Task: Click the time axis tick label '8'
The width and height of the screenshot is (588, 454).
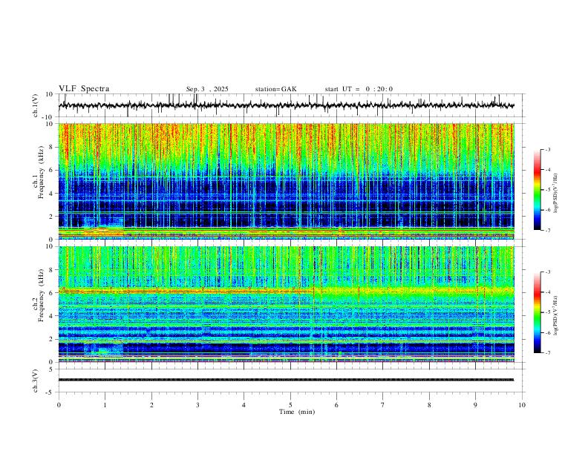Action: coord(429,405)
